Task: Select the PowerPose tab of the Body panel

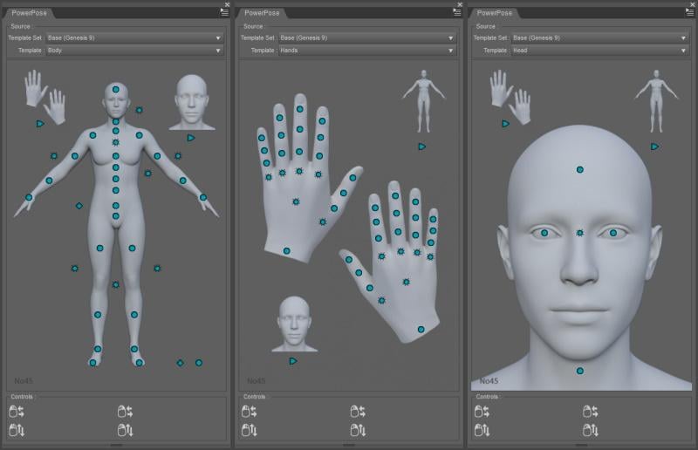Action: [x=30, y=13]
